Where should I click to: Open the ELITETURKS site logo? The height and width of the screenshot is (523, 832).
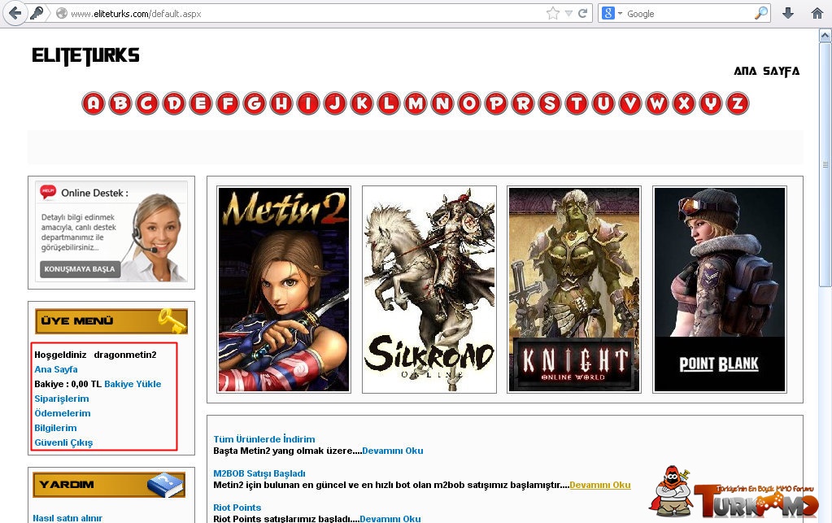point(85,55)
